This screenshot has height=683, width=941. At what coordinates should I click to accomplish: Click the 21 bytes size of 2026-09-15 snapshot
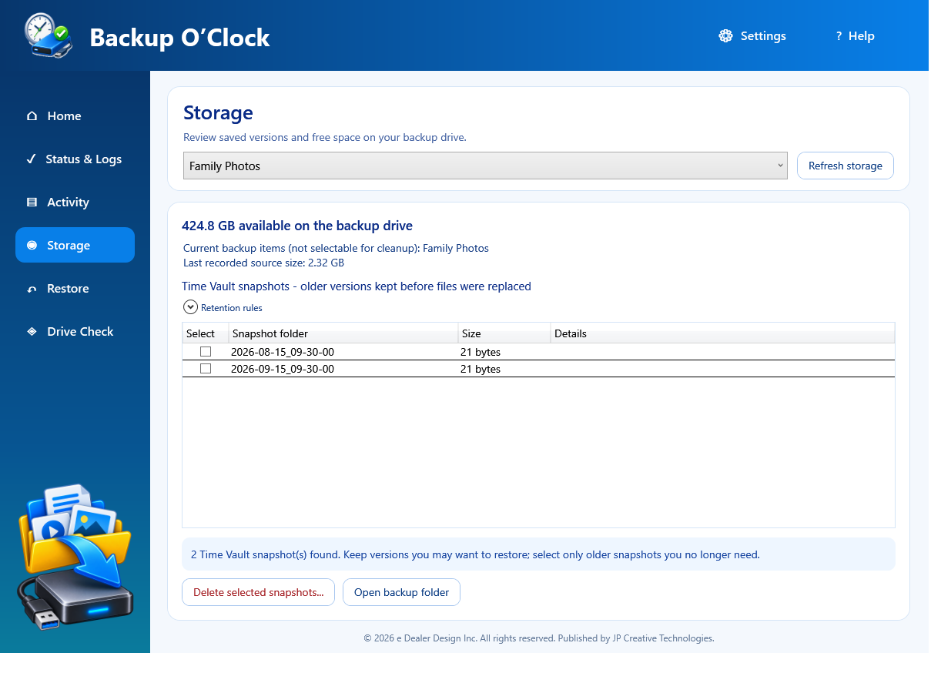point(481,369)
